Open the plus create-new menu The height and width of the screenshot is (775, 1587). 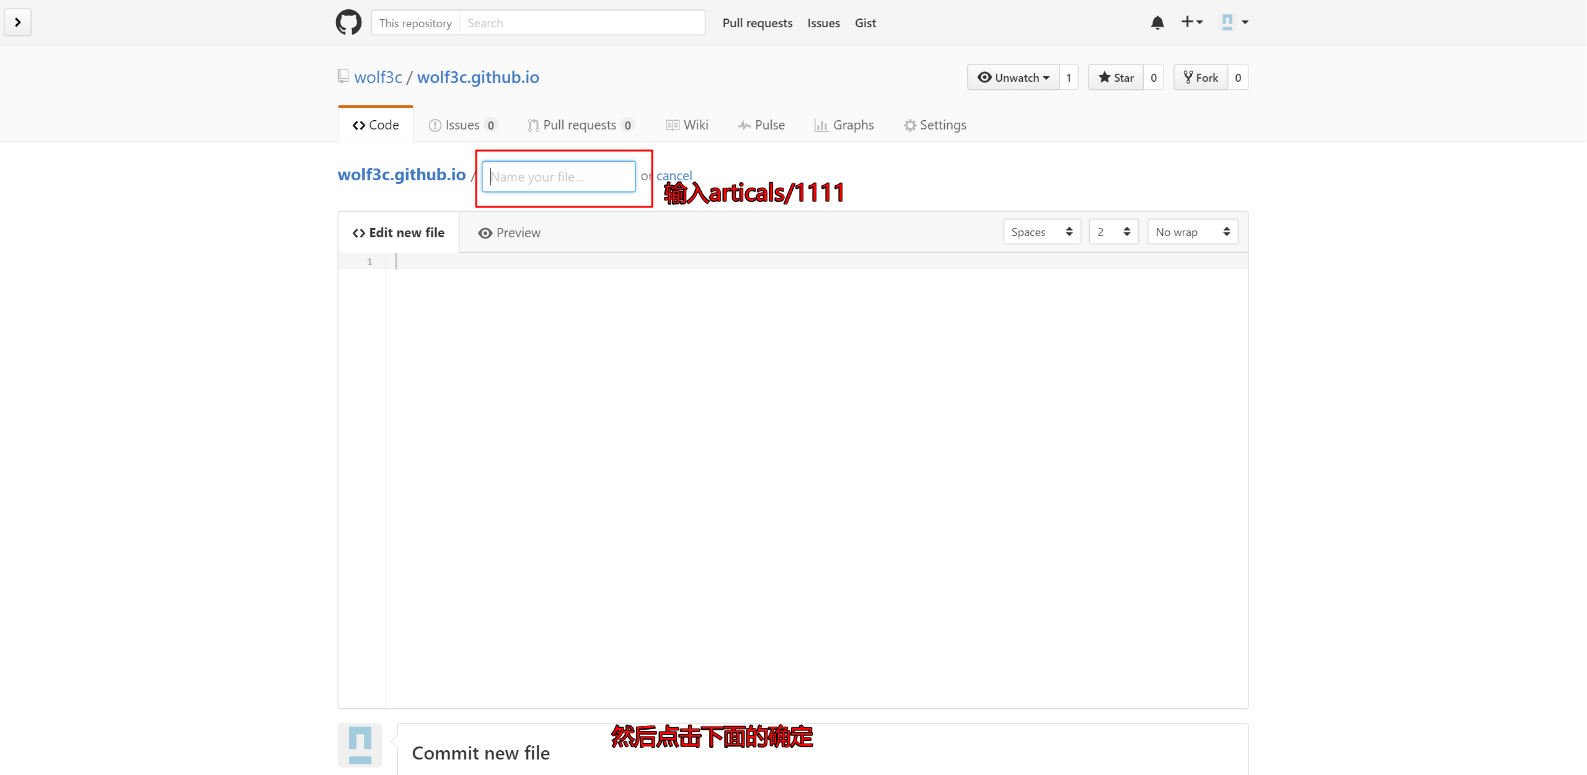[x=1191, y=22]
